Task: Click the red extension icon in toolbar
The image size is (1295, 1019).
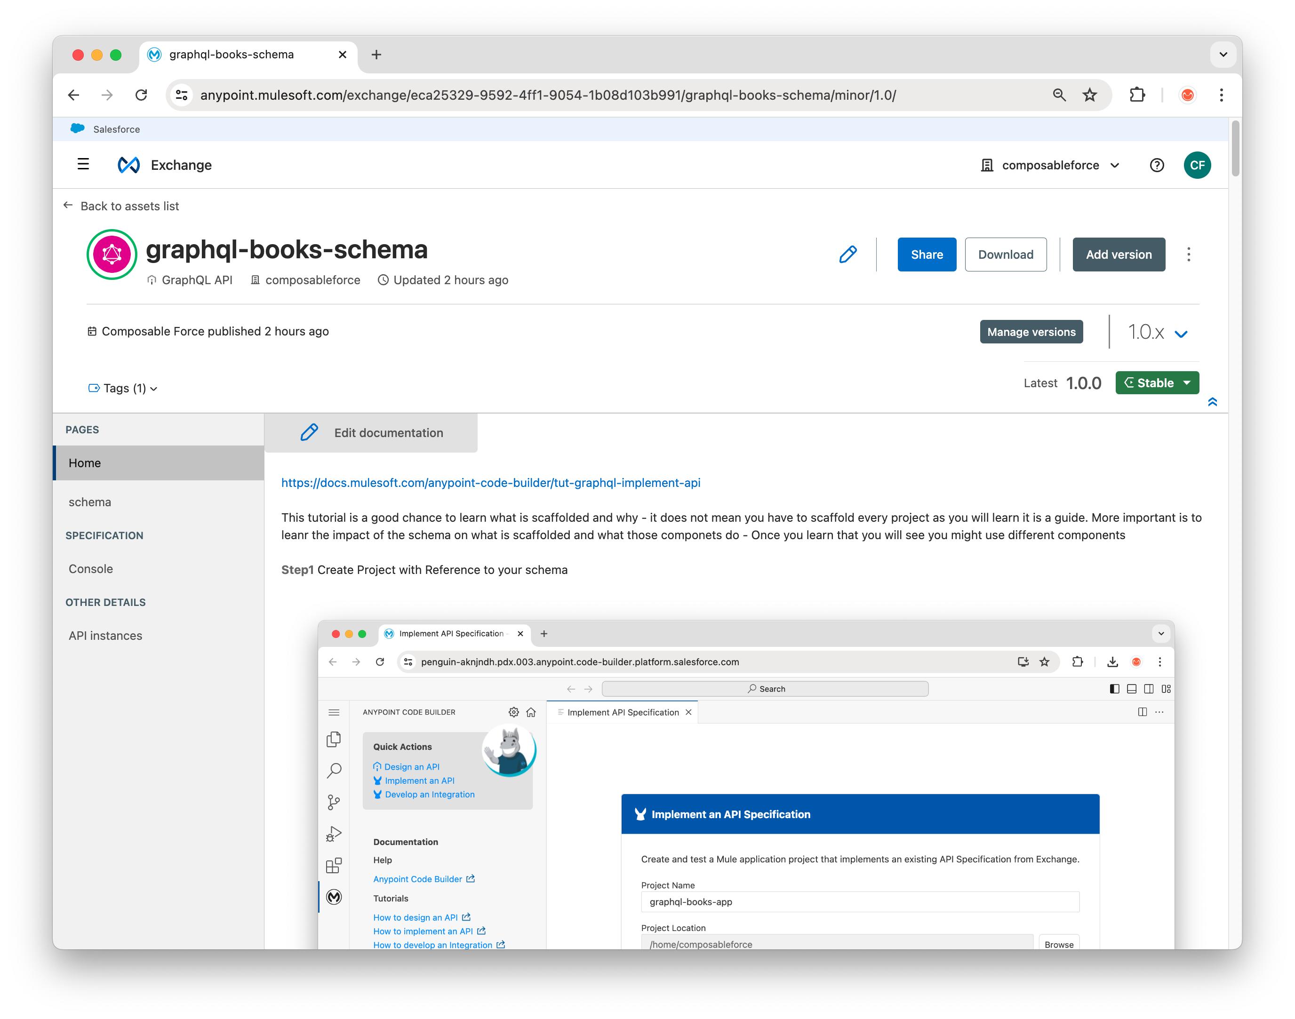Action: (x=1187, y=95)
